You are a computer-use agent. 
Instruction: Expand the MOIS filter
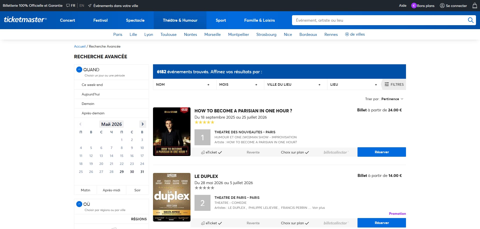[238, 84]
